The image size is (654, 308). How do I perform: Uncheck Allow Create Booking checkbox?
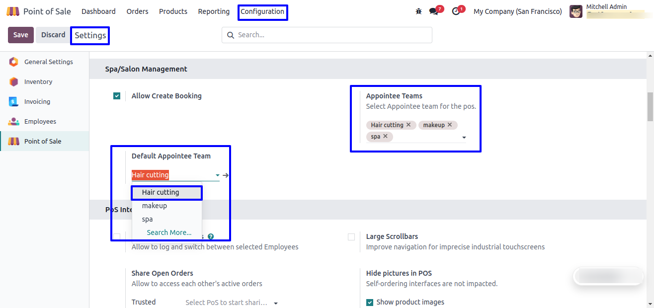(117, 96)
